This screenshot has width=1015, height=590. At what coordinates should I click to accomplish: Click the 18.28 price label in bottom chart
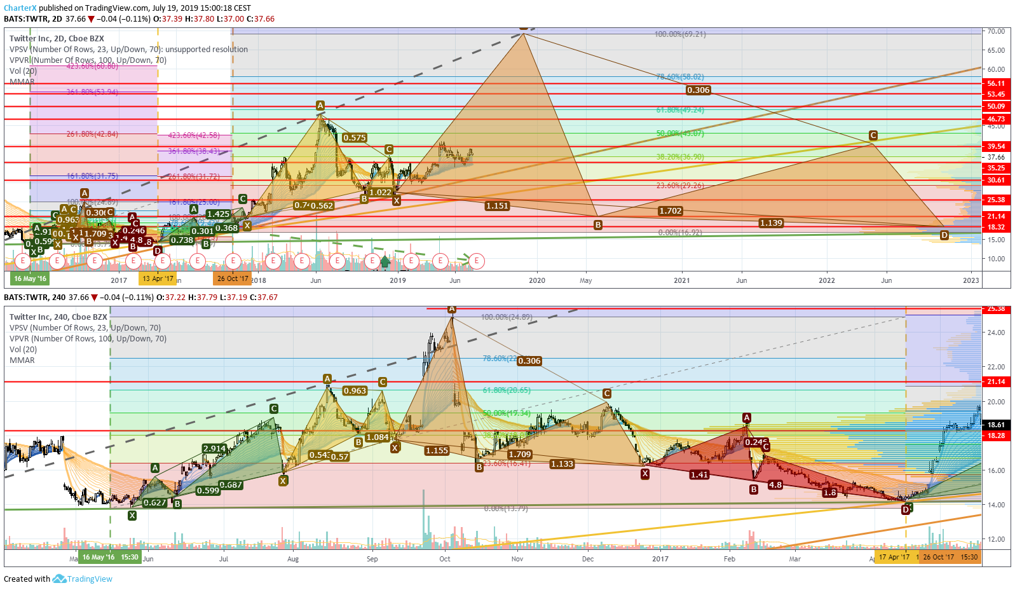(x=996, y=436)
